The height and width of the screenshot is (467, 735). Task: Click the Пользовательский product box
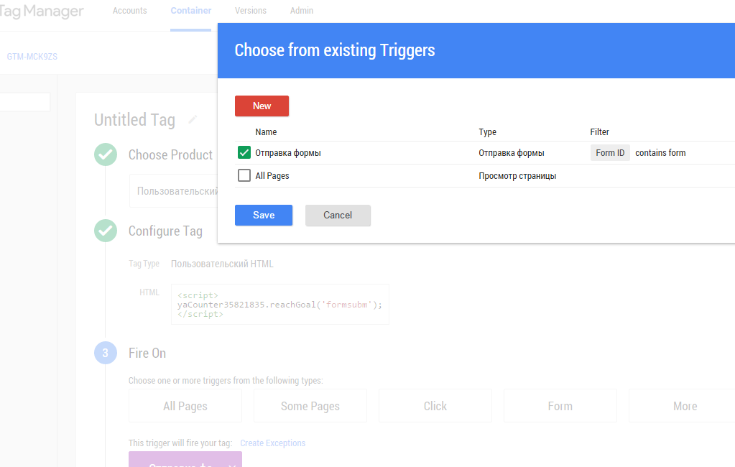point(174,191)
